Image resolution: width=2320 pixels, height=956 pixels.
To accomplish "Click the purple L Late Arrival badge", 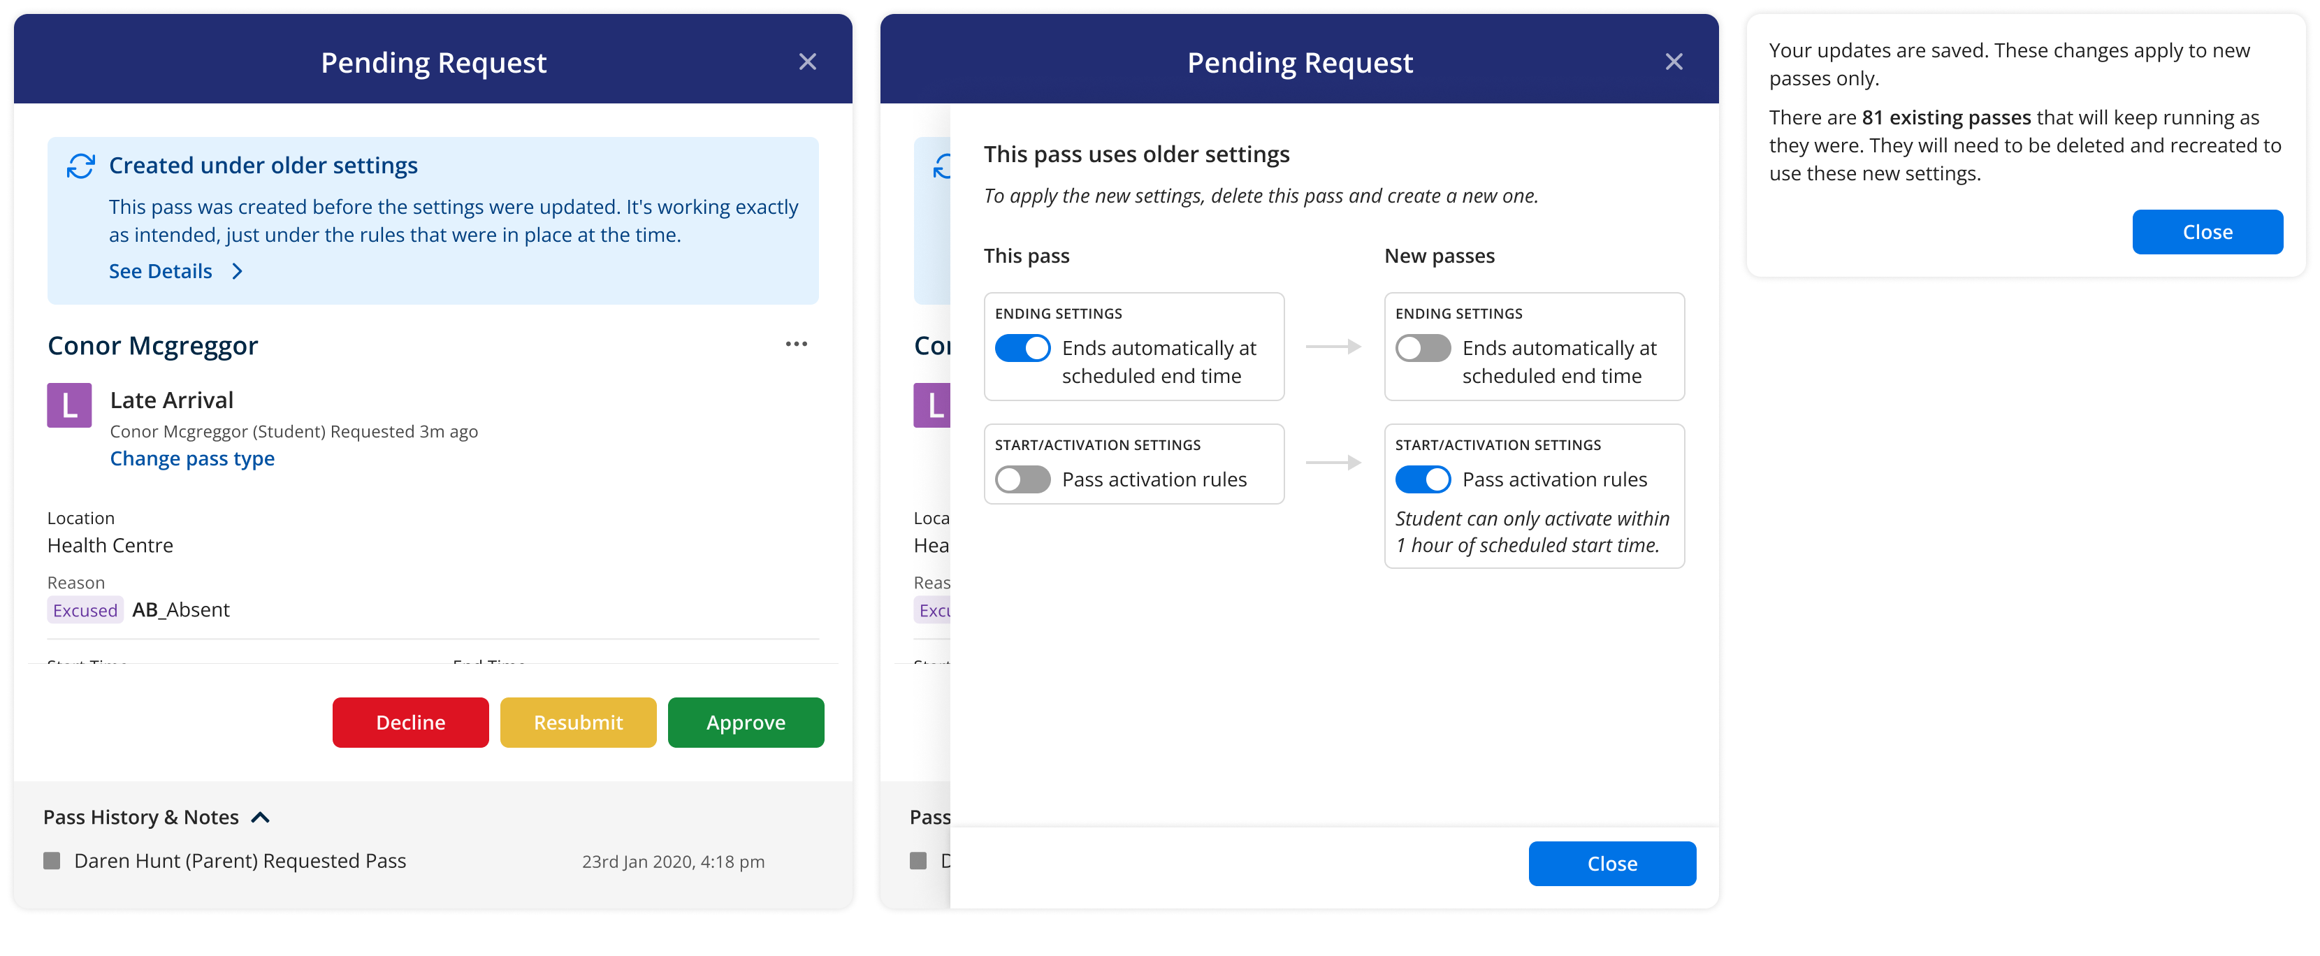I will (69, 405).
